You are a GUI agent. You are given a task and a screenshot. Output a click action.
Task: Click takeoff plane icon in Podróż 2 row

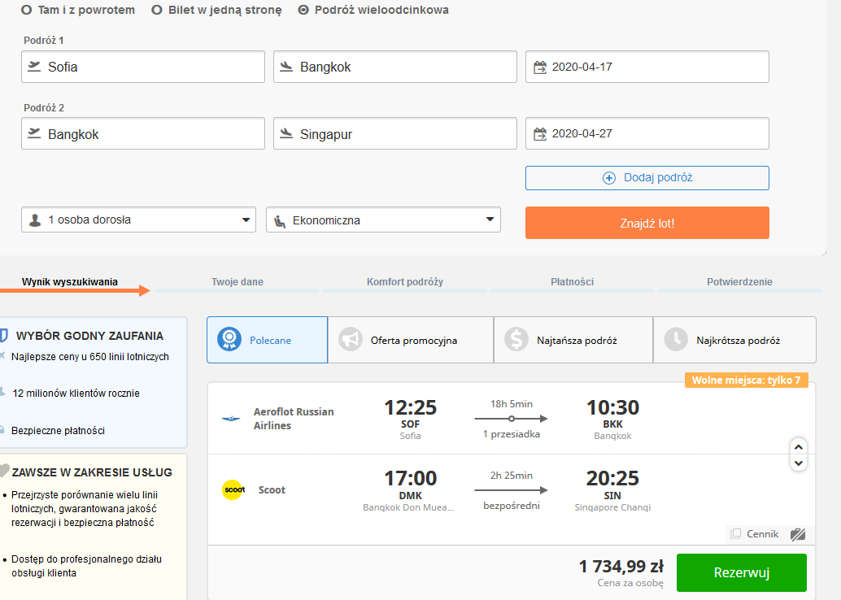[34, 133]
